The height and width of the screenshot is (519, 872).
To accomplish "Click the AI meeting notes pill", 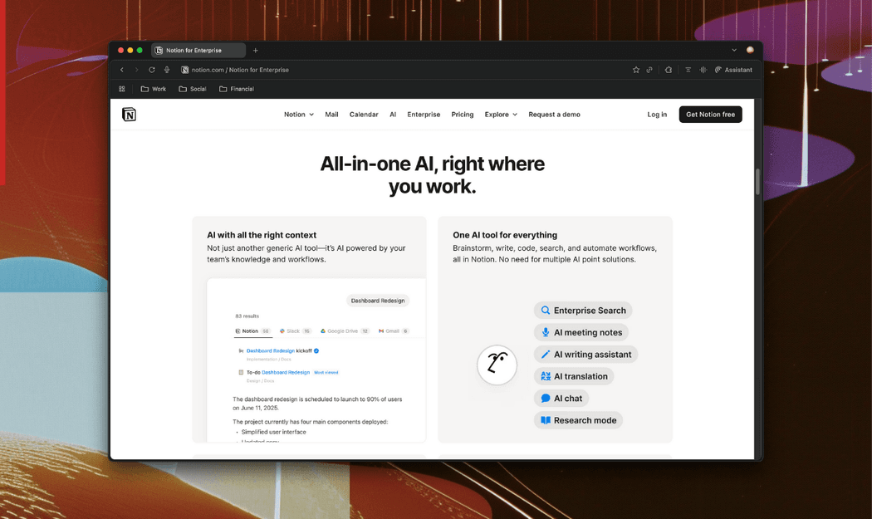I will 581,333.
